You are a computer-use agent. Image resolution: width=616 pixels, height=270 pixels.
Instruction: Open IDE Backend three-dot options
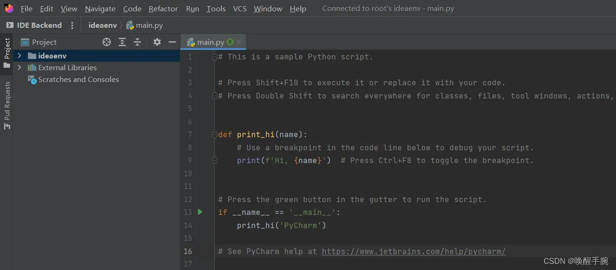coord(72,25)
